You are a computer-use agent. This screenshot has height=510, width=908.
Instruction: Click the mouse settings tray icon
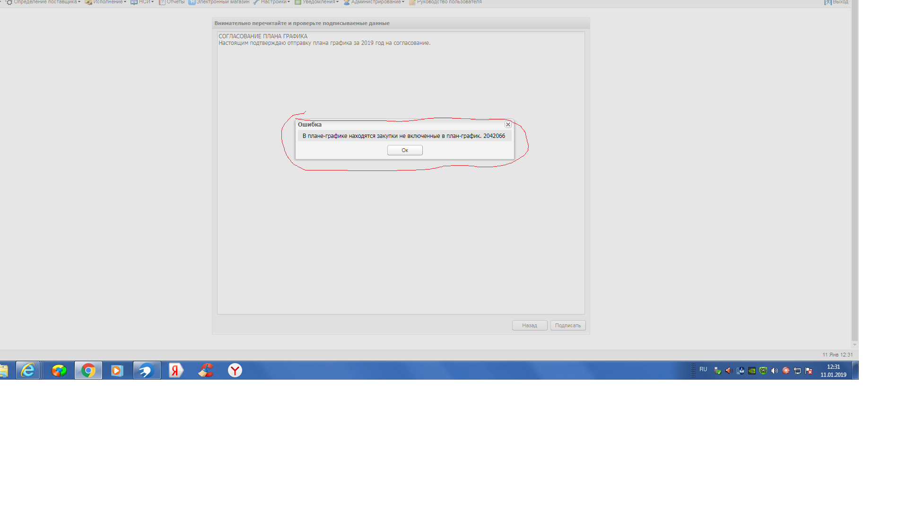point(741,371)
